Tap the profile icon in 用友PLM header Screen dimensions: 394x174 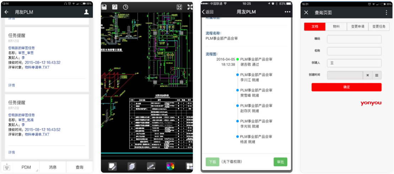pos(86,12)
